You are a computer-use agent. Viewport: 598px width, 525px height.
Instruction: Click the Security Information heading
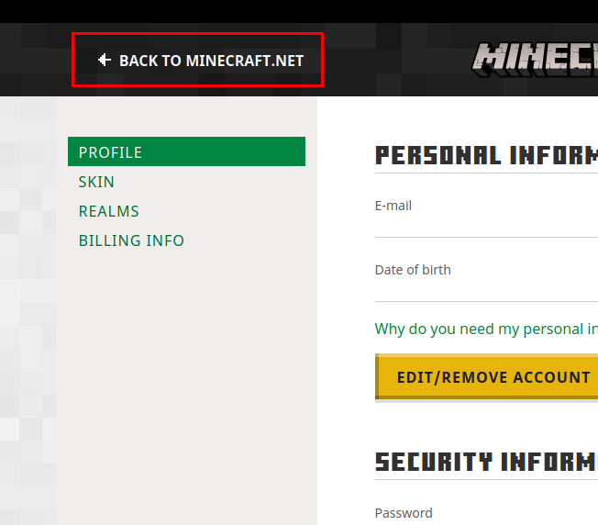point(486,462)
